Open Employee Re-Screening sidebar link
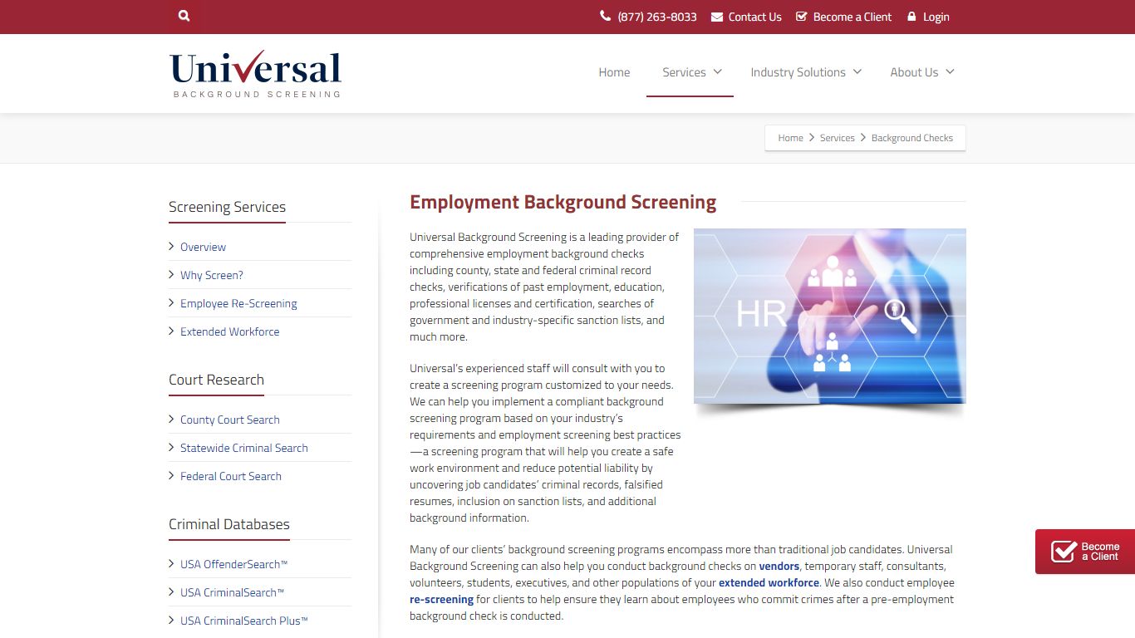The height and width of the screenshot is (638, 1135). tap(238, 303)
